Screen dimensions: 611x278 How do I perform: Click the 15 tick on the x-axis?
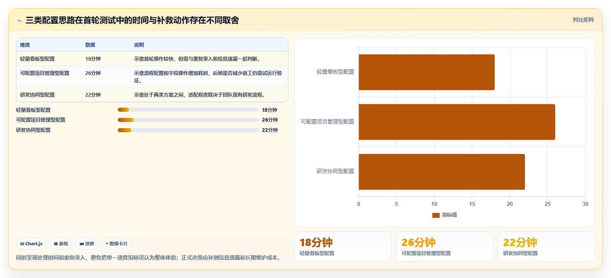point(472,204)
